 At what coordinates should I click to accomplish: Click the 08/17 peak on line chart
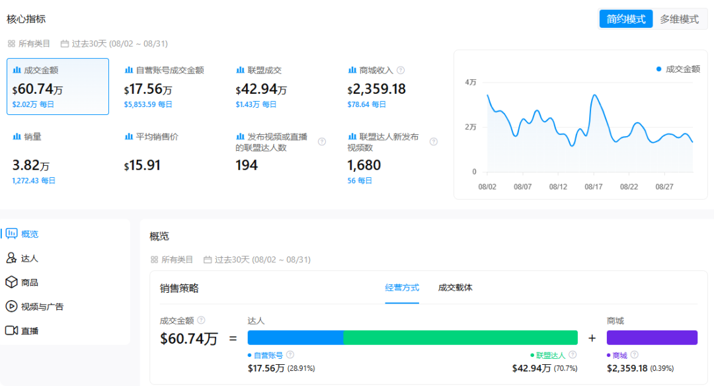594,95
